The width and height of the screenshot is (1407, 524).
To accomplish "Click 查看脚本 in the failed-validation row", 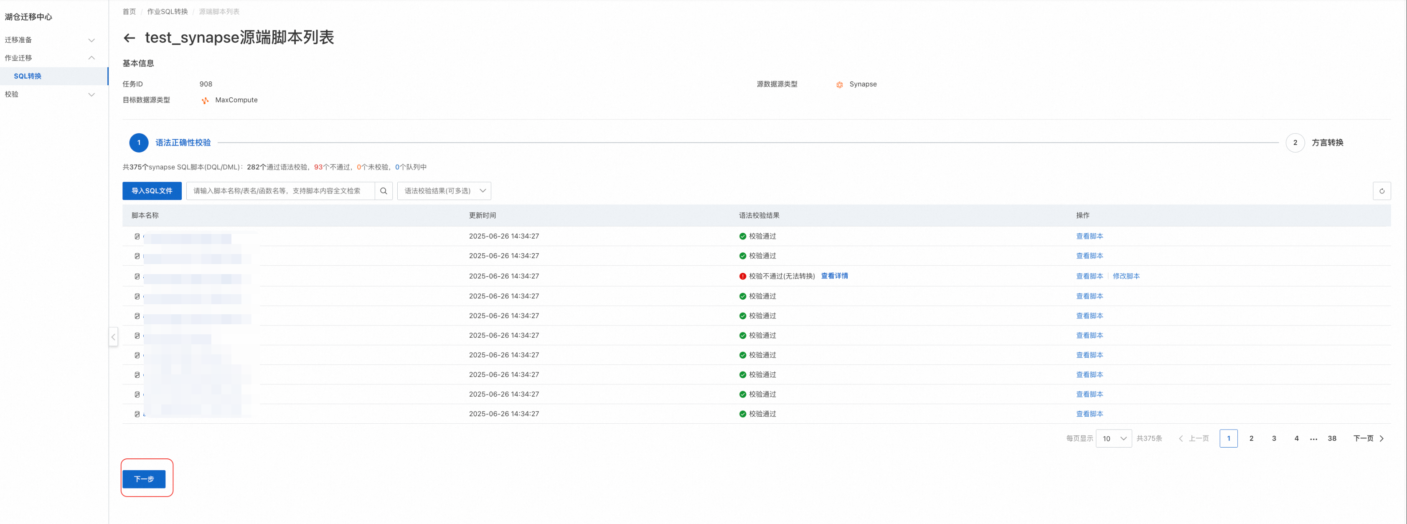I will coord(1089,277).
